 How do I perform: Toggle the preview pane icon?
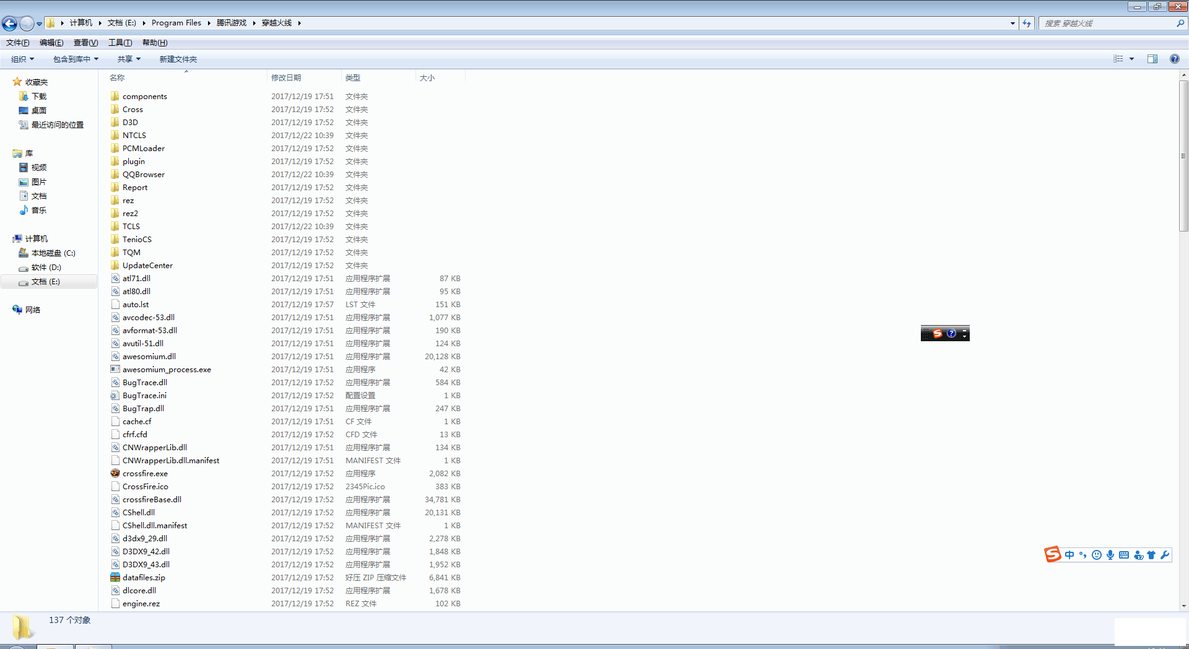pyautogui.click(x=1152, y=59)
